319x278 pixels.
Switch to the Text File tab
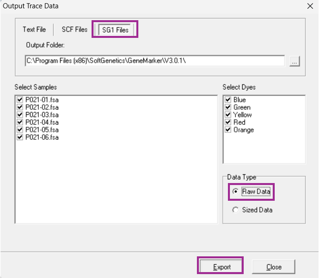pos(34,30)
